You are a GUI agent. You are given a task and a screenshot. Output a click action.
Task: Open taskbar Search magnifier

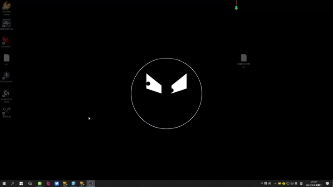(x=12, y=183)
